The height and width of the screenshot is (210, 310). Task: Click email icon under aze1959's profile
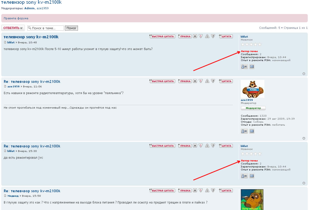coord(252,131)
